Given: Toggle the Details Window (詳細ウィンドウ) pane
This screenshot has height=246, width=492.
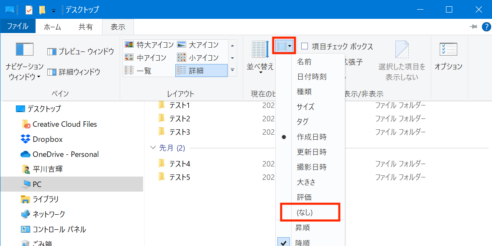Looking at the screenshot, I should pyautogui.click(x=74, y=72).
